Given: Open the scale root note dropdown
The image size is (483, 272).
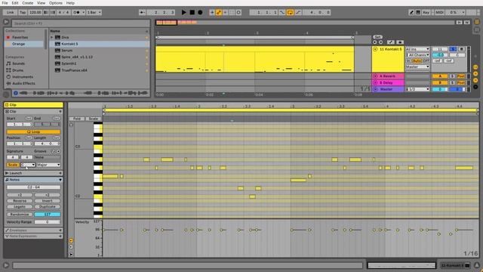Looking at the screenshot, I should point(28,165).
